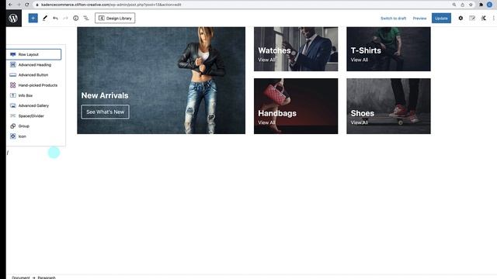
Task: Go forward in the browser
Action: (x=19, y=5)
